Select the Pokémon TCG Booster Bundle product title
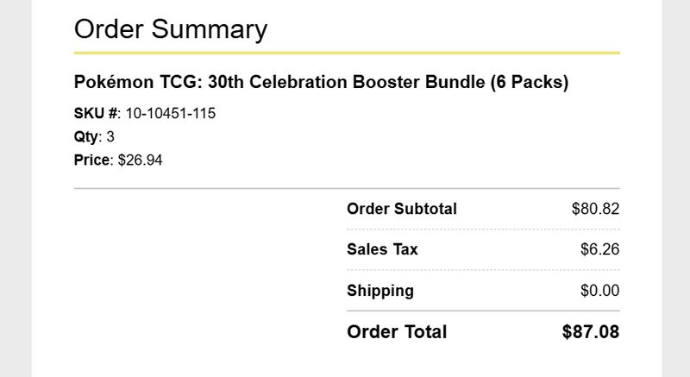 321,82
